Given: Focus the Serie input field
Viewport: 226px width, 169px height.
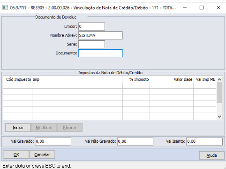Looking at the screenshot, I should 91,44.
